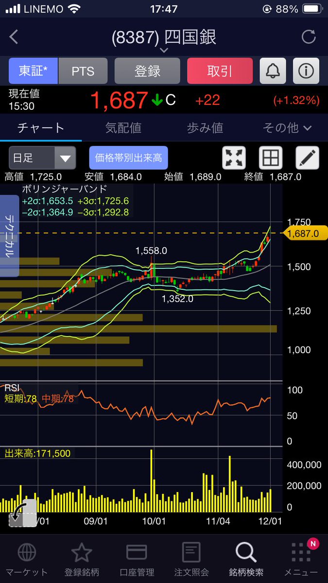
Task: Tap the current price 1,687
Action: [x=120, y=101]
